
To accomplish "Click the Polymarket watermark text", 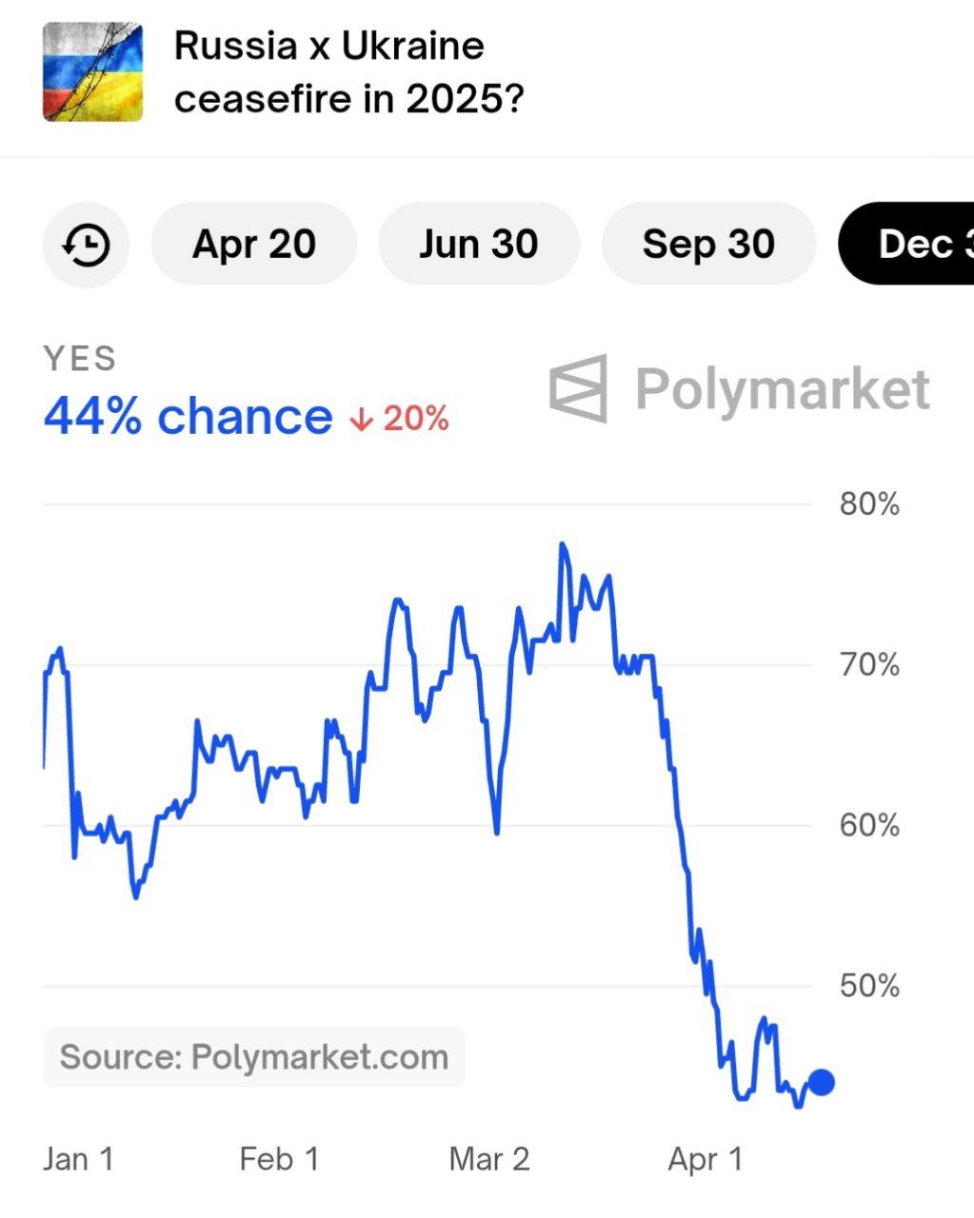I will click(783, 389).
